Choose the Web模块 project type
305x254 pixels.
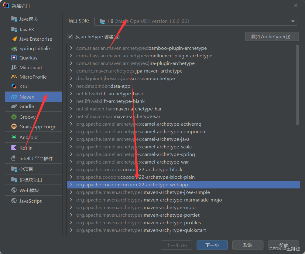click(x=34, y=190)
